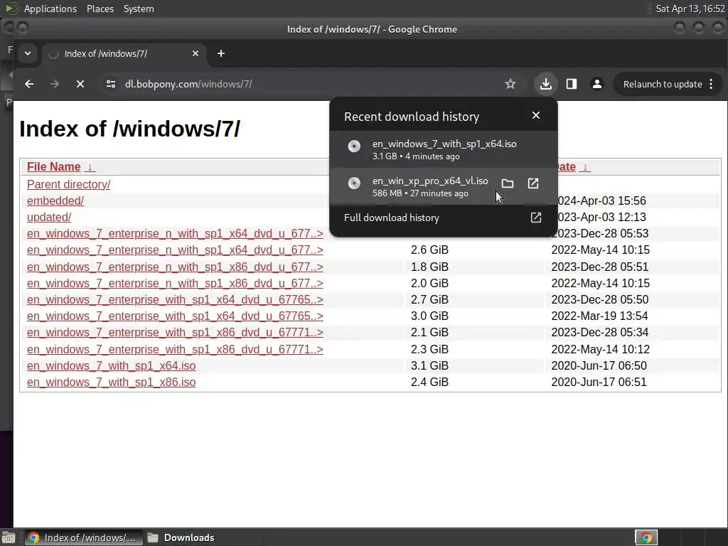Open the updated/ folder
This screenshot has height=546, width=728.
pos(49,217)
